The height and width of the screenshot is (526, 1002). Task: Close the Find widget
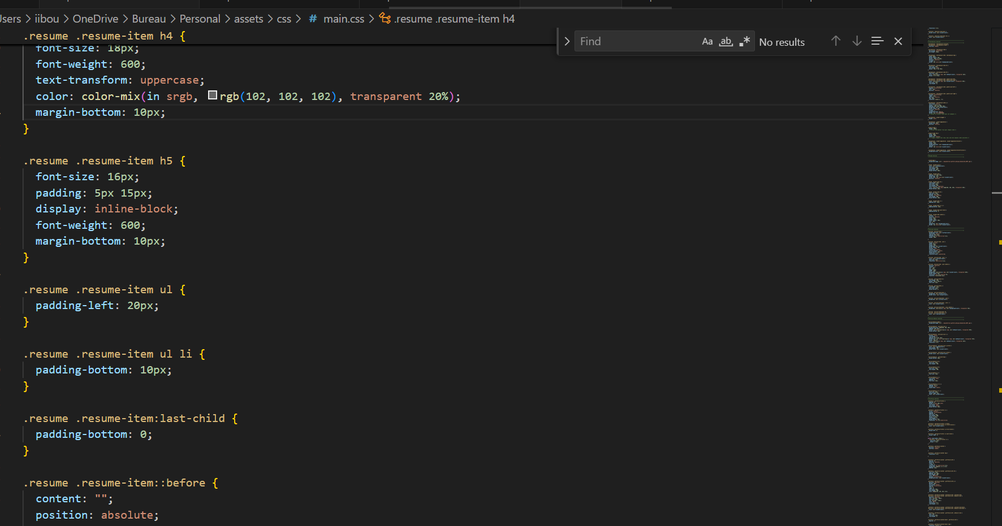[898, 41]
